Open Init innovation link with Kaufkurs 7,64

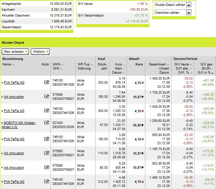[x=14, y=97]
